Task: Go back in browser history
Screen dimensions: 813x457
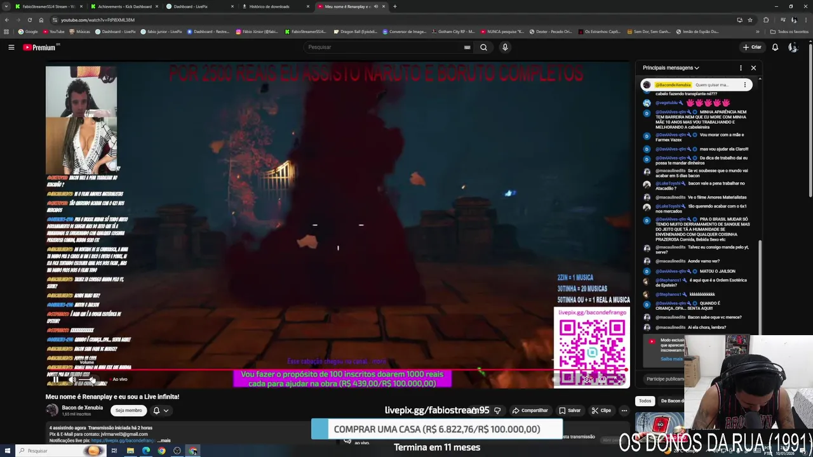Action: pyautogui.click(x=6, y=20)
